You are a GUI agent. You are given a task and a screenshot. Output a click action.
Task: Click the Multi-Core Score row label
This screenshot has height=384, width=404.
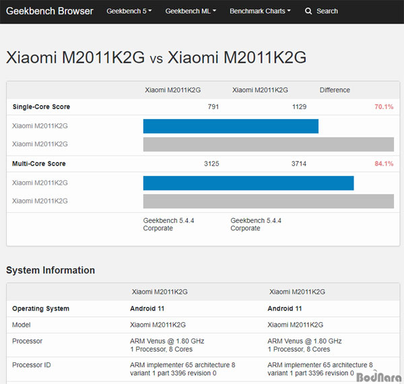(39, 164)
